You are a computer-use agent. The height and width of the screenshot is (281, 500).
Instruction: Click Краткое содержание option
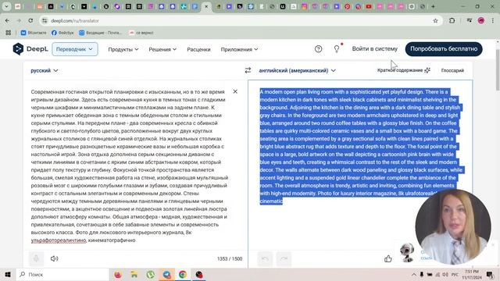[x=404, y=70]
